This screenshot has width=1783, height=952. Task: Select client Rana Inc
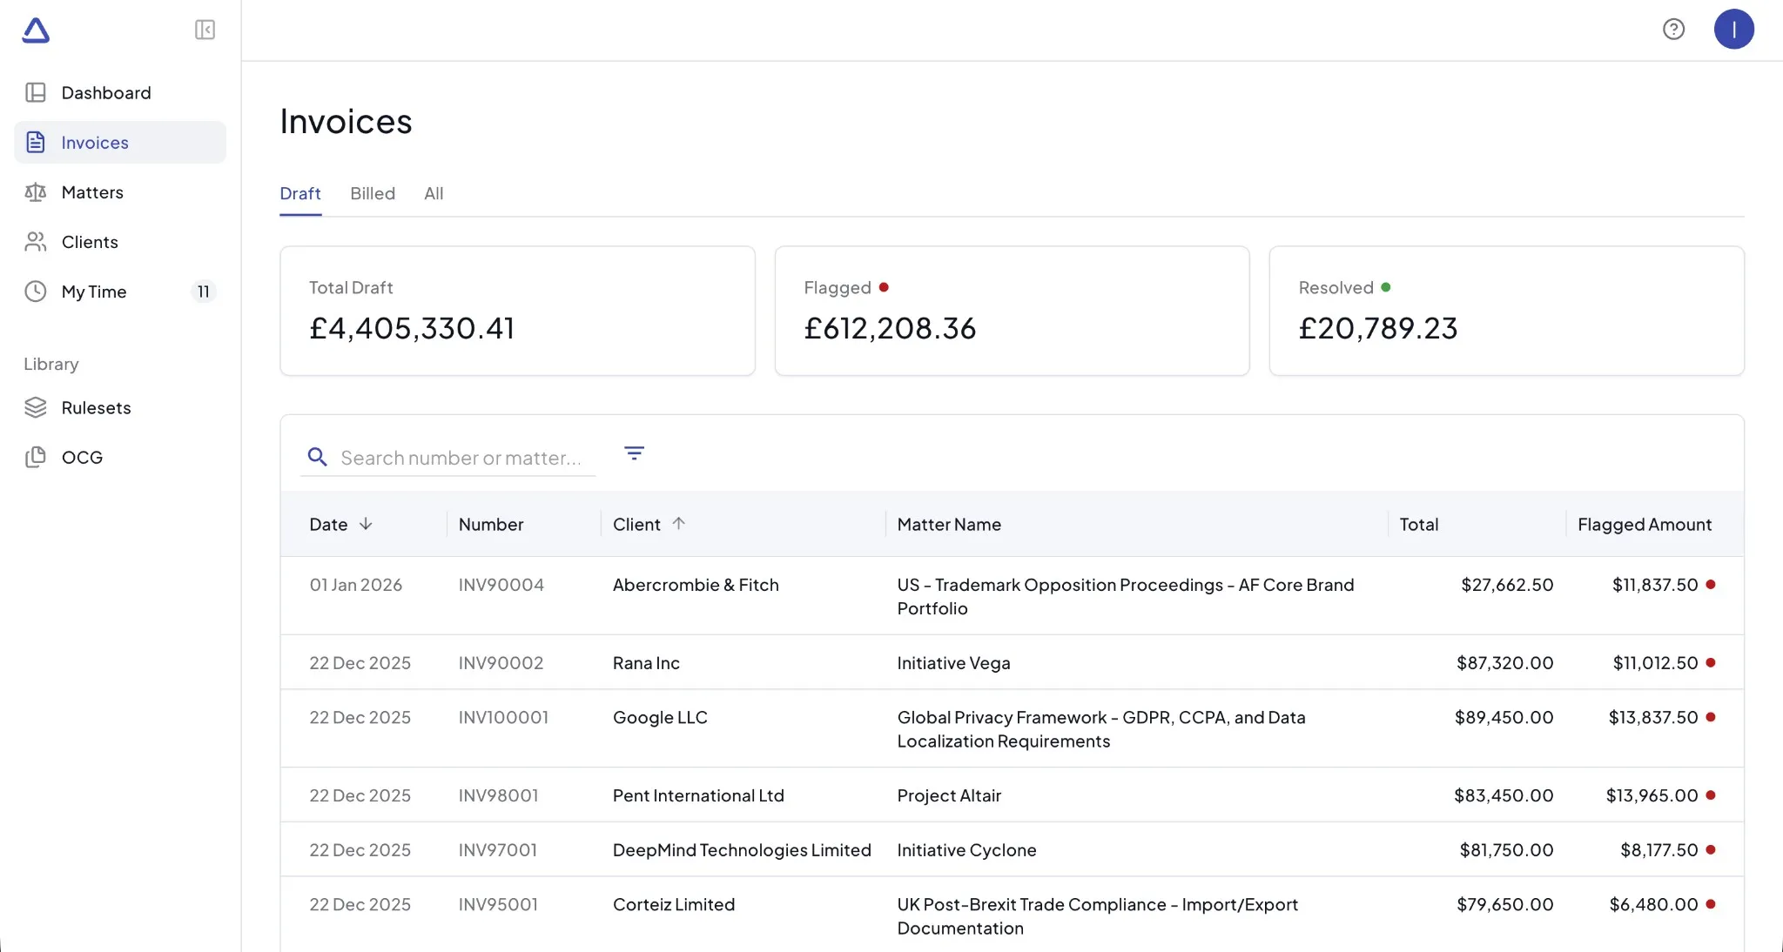pyautogui.click(x=646, y=663)
